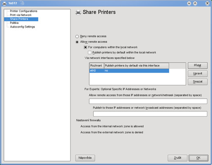Click the 'no' cell in eth0 row
This screenshot has height=165, width=212.
[x=106, y=71]
